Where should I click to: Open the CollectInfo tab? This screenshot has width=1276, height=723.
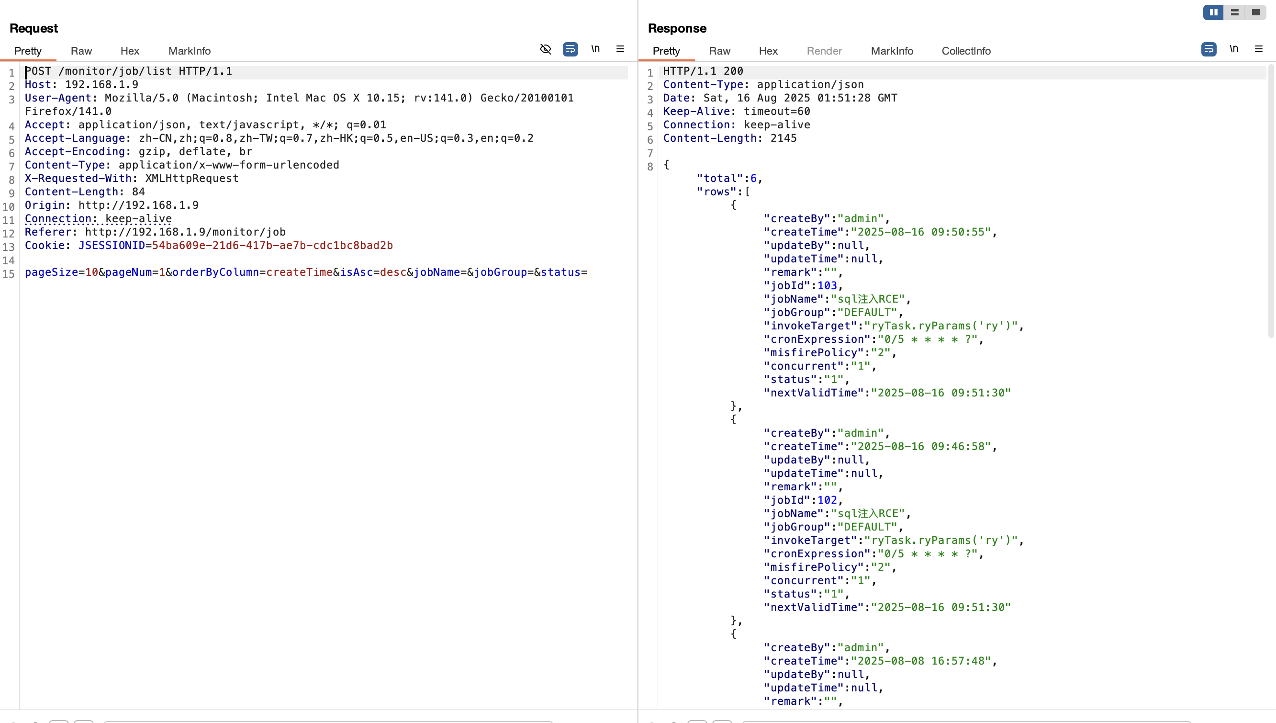tap(966, 51)
